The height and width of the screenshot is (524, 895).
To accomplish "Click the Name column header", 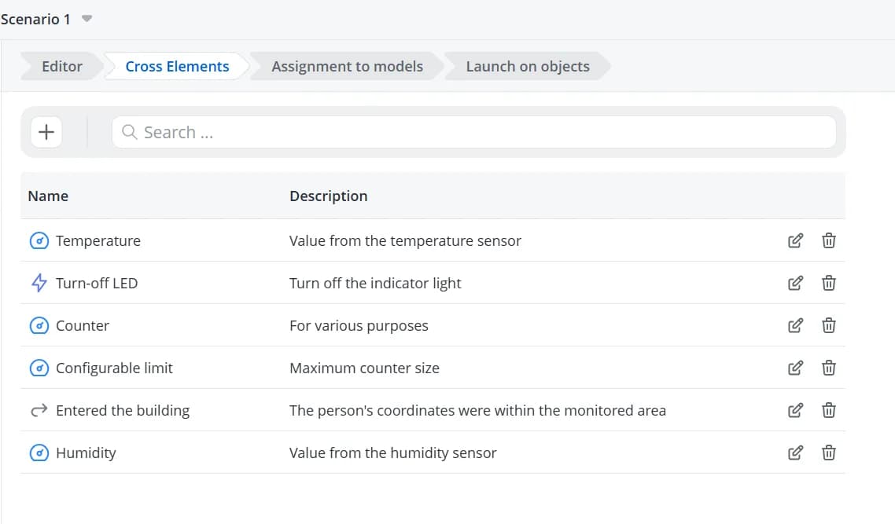I will (48, 196).
